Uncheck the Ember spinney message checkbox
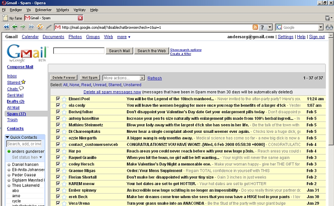The height and width of the screenshot is (206, 334). pyautogui.click(x=58, y=190)
